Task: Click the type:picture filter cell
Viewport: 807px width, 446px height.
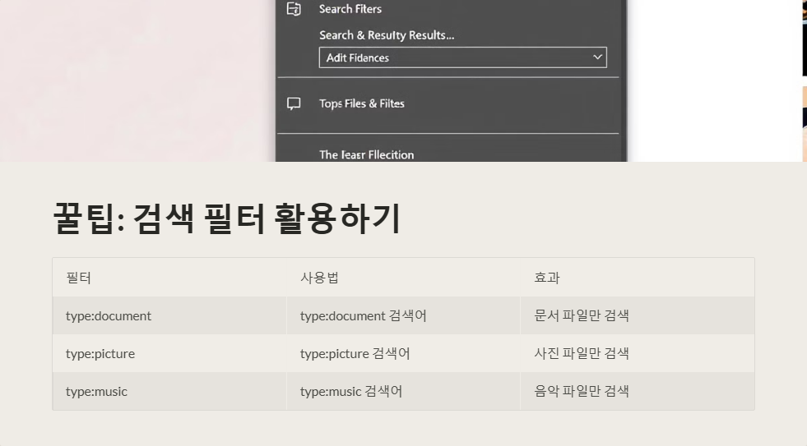Action: pos(169,353)
